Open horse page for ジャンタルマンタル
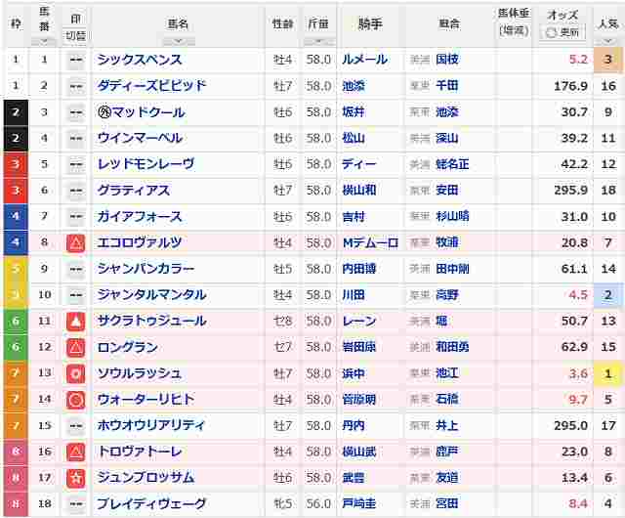Image resolution: width=625 pixels, height=518 pixels. click(x=151, y=295)
